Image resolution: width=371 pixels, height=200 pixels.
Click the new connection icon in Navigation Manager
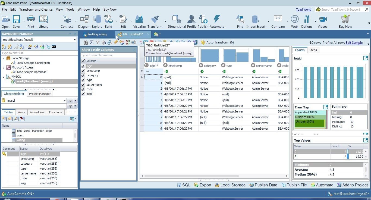click(4, 47)
